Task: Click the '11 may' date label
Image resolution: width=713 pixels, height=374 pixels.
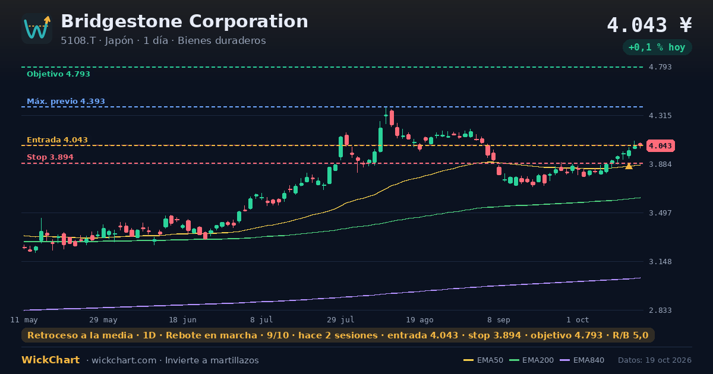Action: (x=24, y=319)
